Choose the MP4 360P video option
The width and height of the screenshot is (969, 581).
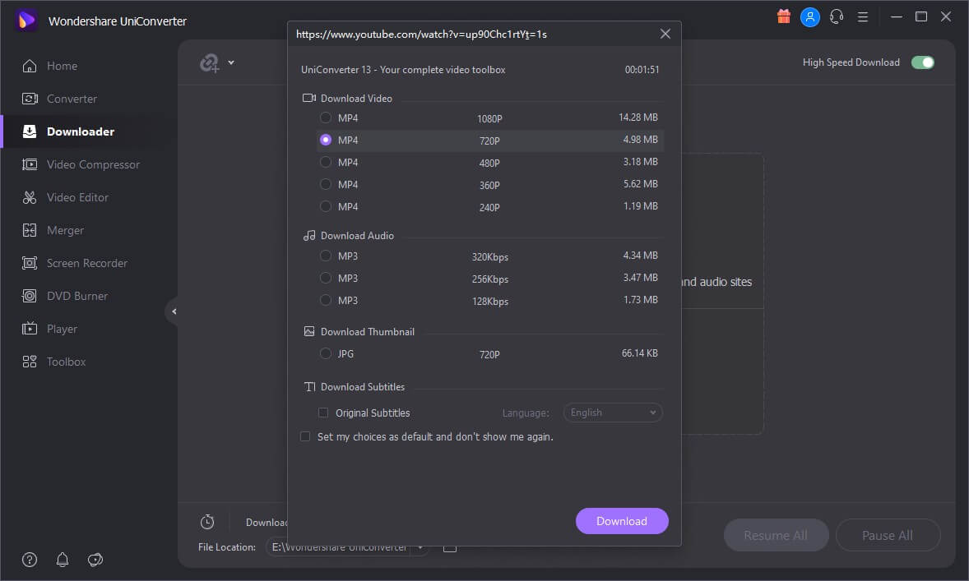pos(326,184)
